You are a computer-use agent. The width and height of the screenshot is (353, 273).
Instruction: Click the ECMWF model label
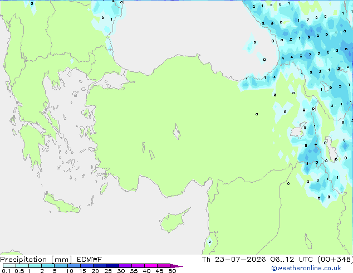pos(90,260)
